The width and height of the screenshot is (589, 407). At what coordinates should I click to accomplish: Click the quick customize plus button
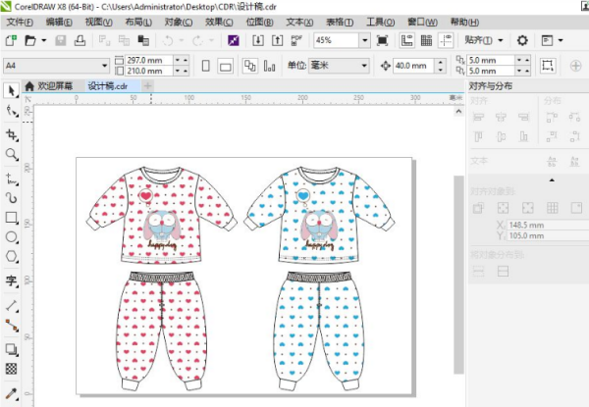point(575,66)
